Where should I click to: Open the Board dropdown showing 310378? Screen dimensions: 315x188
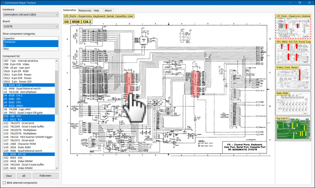point(31,26)
